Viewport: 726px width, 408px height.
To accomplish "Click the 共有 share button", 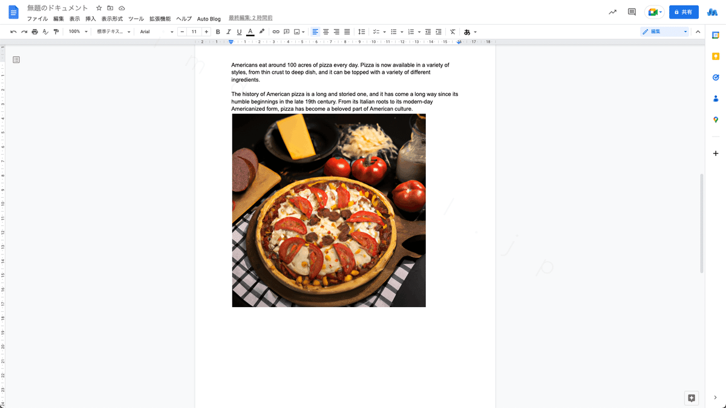I will click(684, 12).
